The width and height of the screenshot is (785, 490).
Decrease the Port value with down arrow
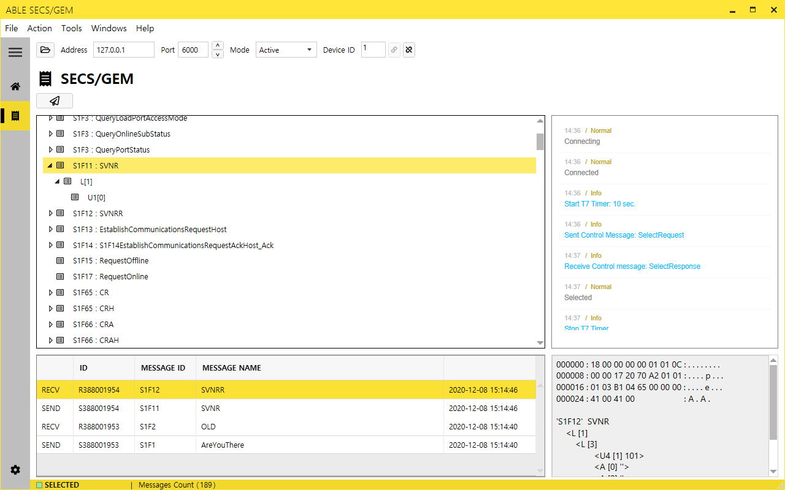pos(218,55)
